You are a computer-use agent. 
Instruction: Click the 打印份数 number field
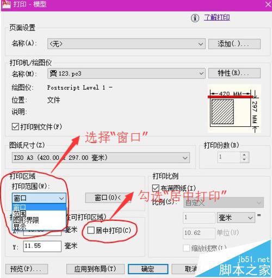coord(229,157)
